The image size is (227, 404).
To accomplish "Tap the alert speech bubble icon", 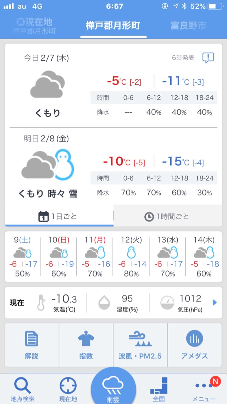I will (208, 58).
